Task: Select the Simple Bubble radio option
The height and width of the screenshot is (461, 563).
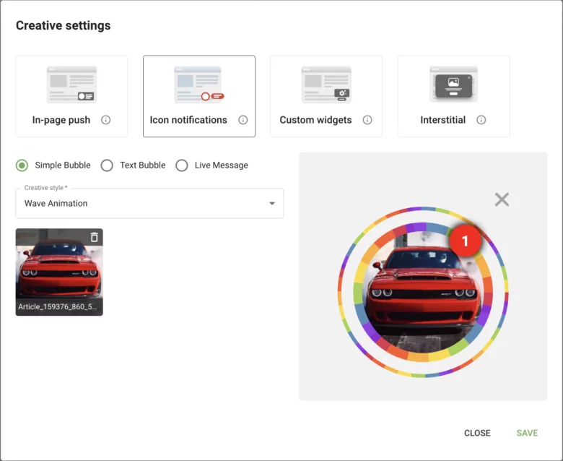Action: coord(23,165)
